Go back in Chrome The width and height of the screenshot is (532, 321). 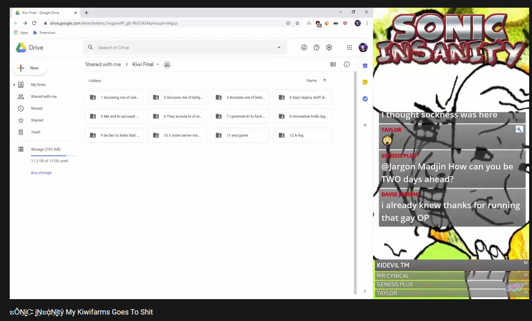[15, 23]
